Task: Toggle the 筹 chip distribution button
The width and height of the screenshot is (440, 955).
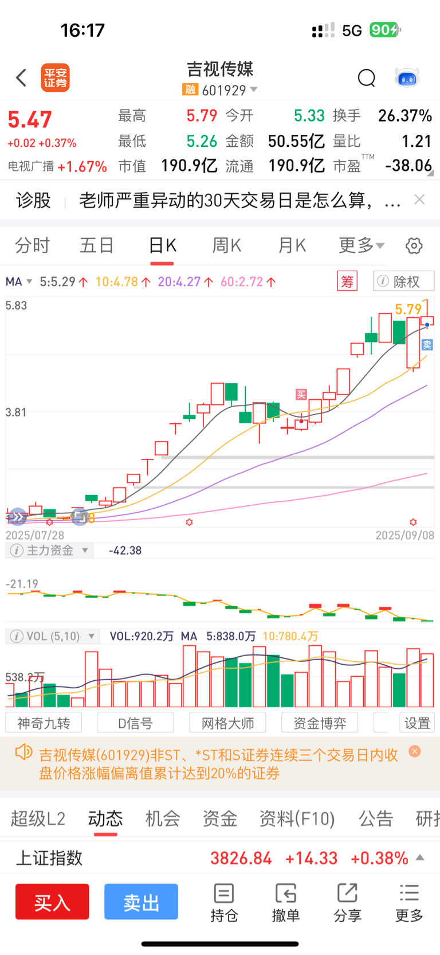Action: click(347, 282)
